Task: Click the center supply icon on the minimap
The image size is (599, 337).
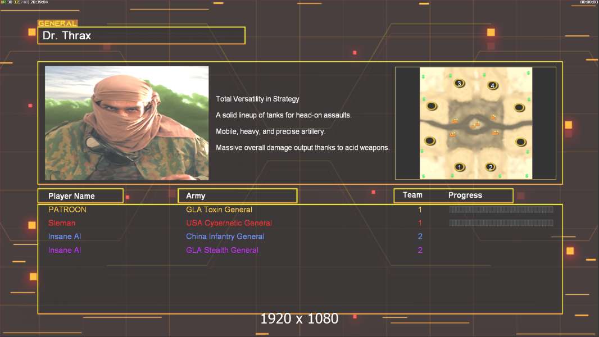Action: [475, 125]
